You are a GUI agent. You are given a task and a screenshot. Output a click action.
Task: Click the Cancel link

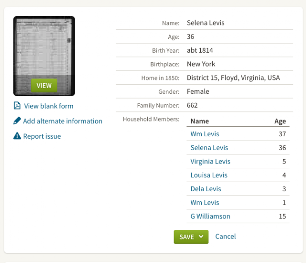click(225, 236)
